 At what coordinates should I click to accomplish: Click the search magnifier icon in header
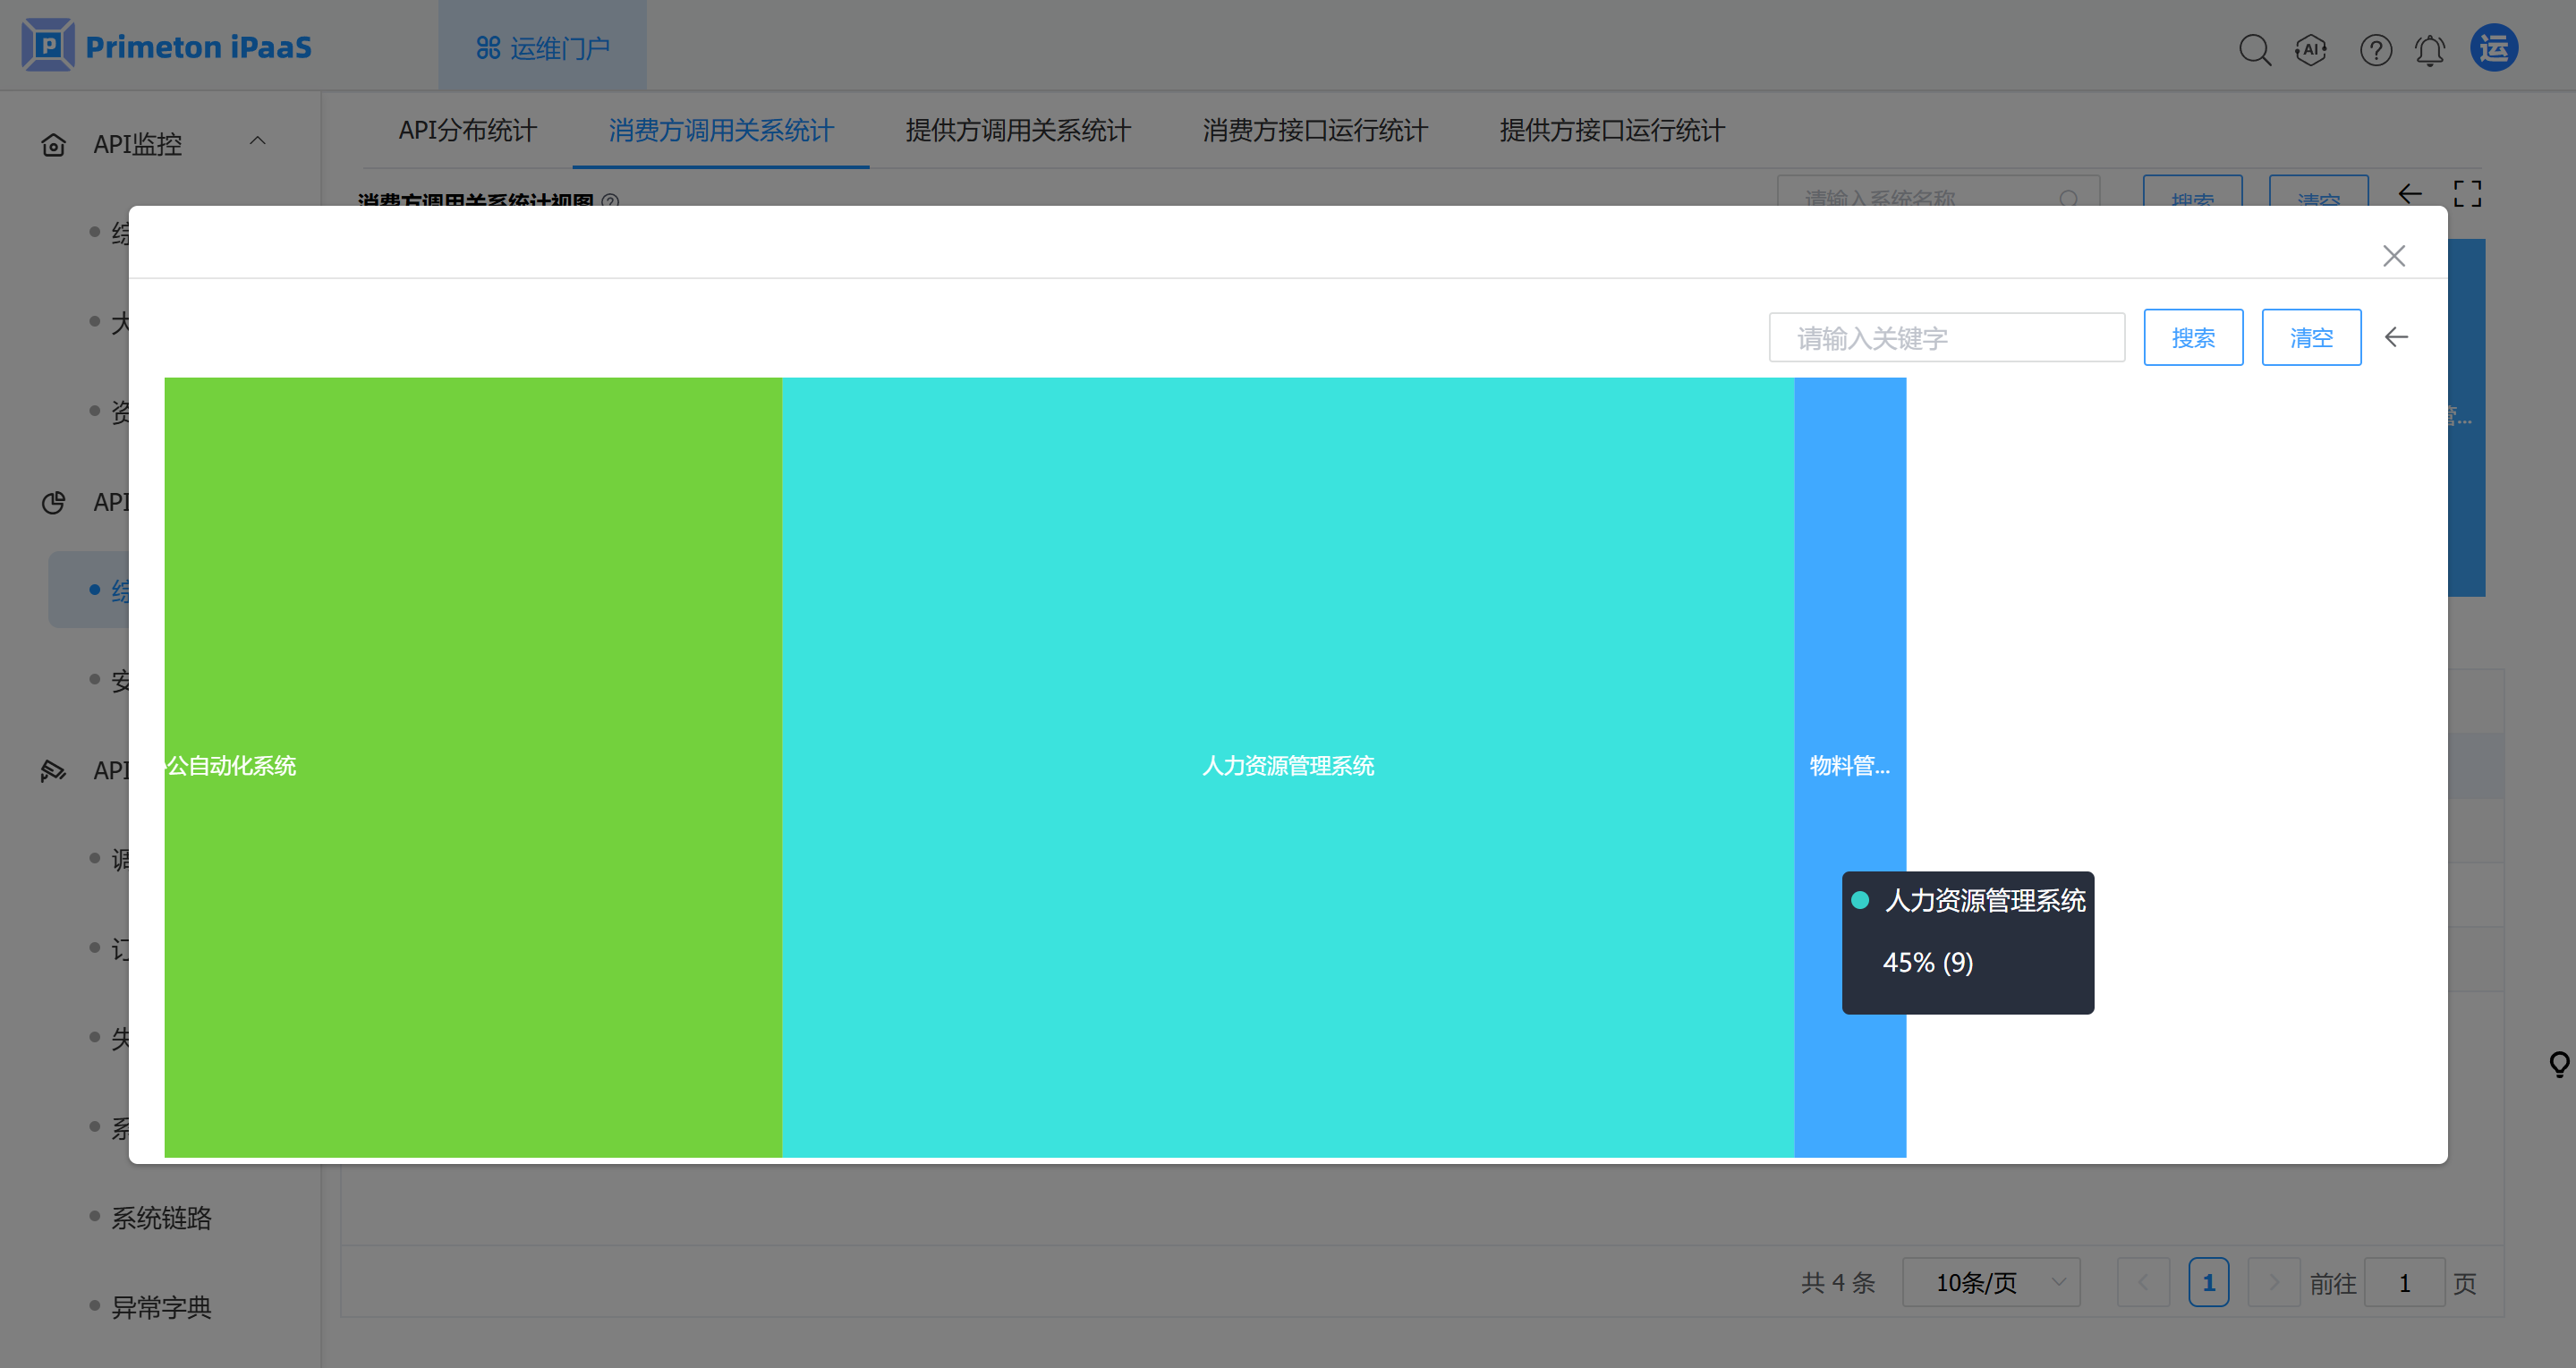click(2254, 49)
